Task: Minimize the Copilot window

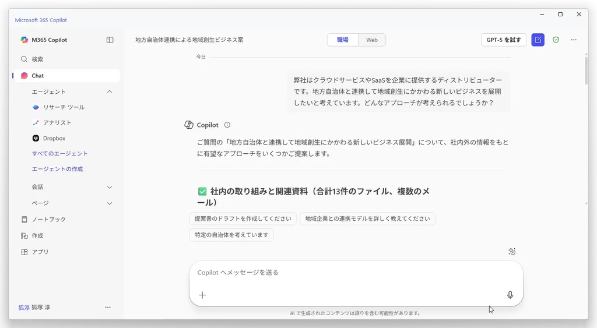Action: pyautogui.click(x=542, y=15)
